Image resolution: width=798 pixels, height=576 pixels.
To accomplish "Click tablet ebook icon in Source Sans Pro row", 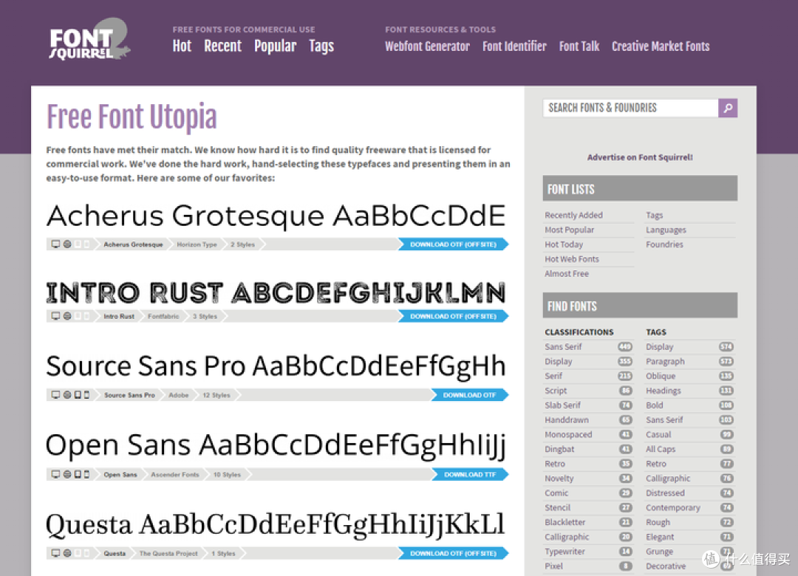I will point(78,395).
